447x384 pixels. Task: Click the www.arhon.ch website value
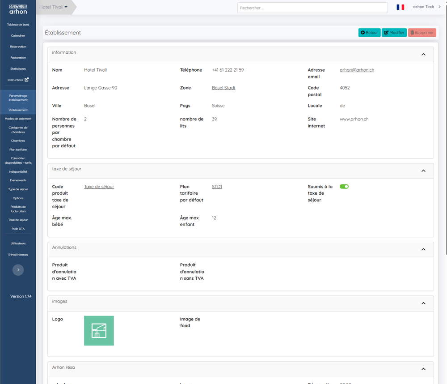354,119
